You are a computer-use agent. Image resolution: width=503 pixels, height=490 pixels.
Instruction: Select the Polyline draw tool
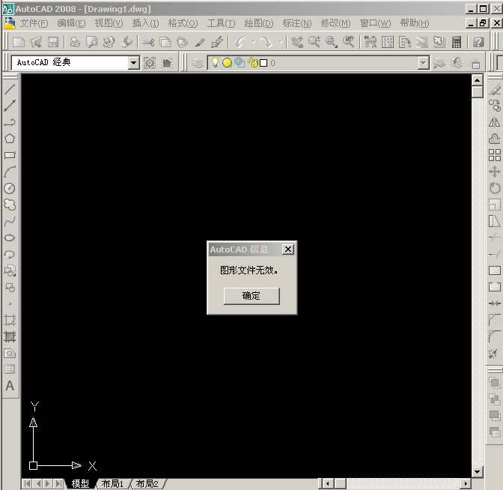click(x=10, y=122)
